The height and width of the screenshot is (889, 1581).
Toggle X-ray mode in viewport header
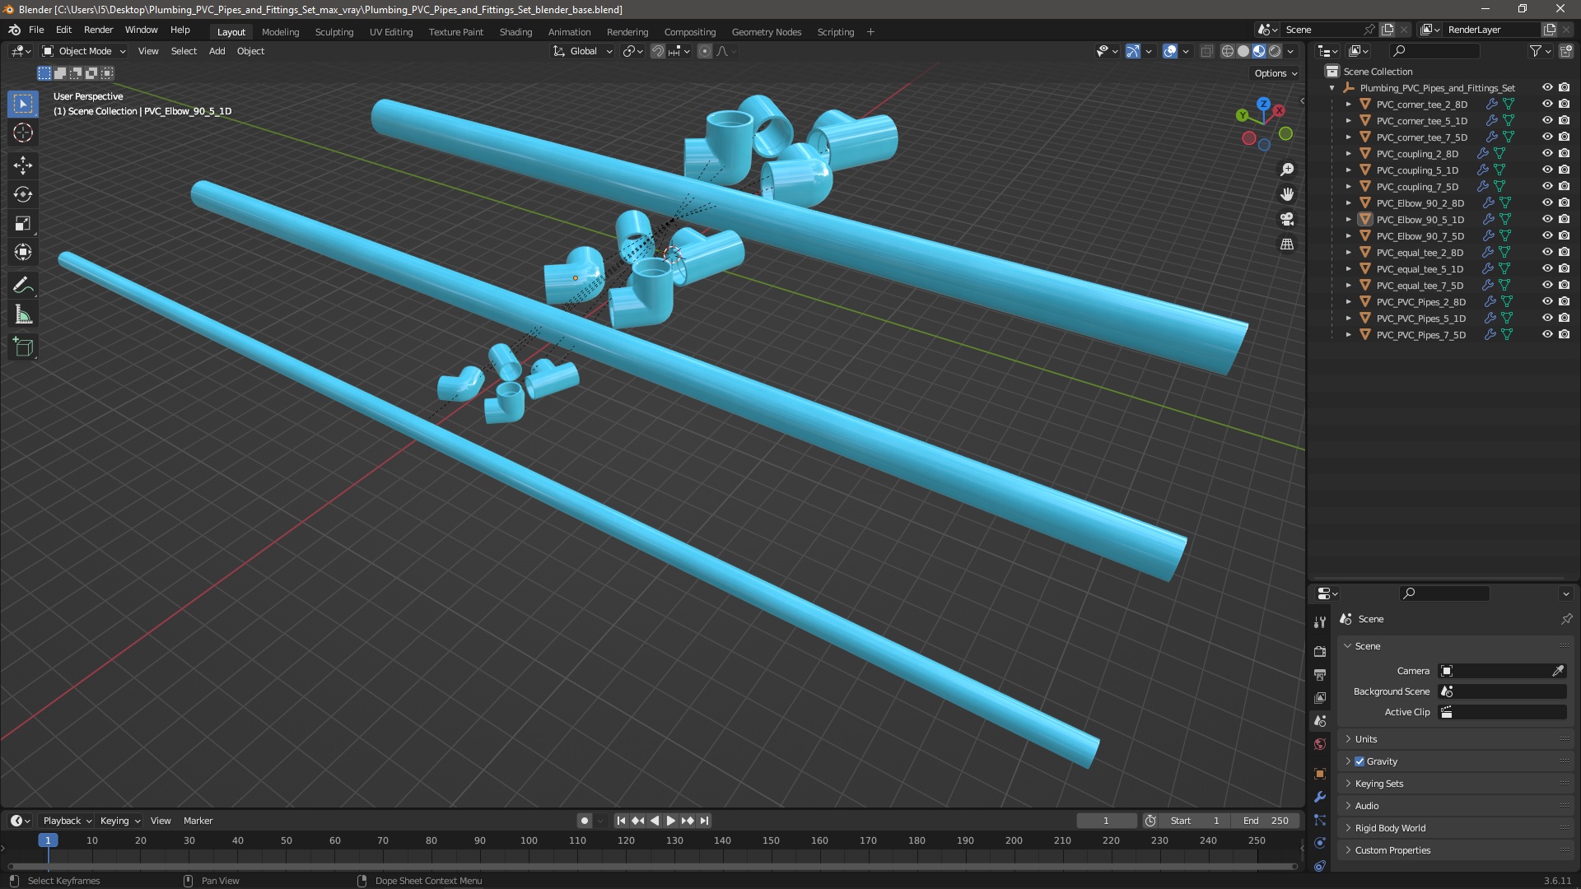1206,51
